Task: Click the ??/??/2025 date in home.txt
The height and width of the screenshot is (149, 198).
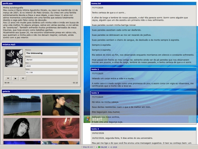Action: [x=98, y=8]
